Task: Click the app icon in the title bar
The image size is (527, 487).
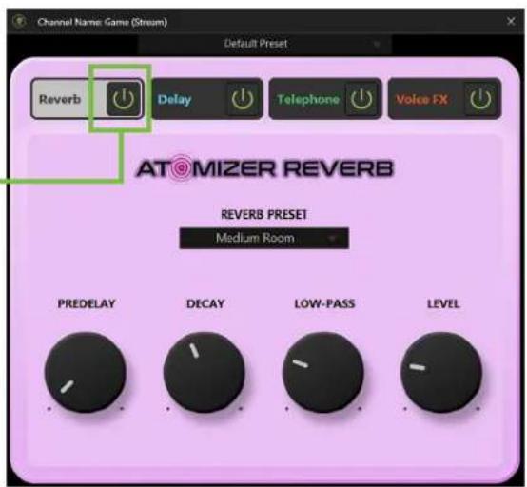Action: 19,22
